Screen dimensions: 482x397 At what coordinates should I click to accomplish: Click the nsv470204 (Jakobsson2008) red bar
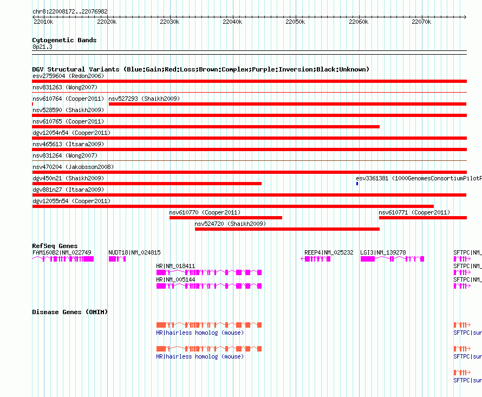coord(249,172)
